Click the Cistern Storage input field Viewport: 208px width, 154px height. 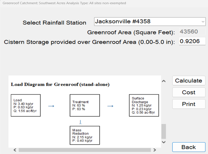point(191,41)
